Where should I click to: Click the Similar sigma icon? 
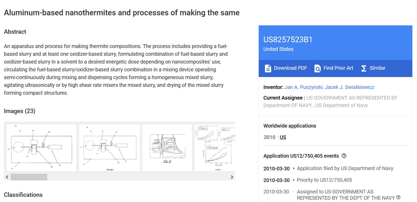[x=364, y=68]
